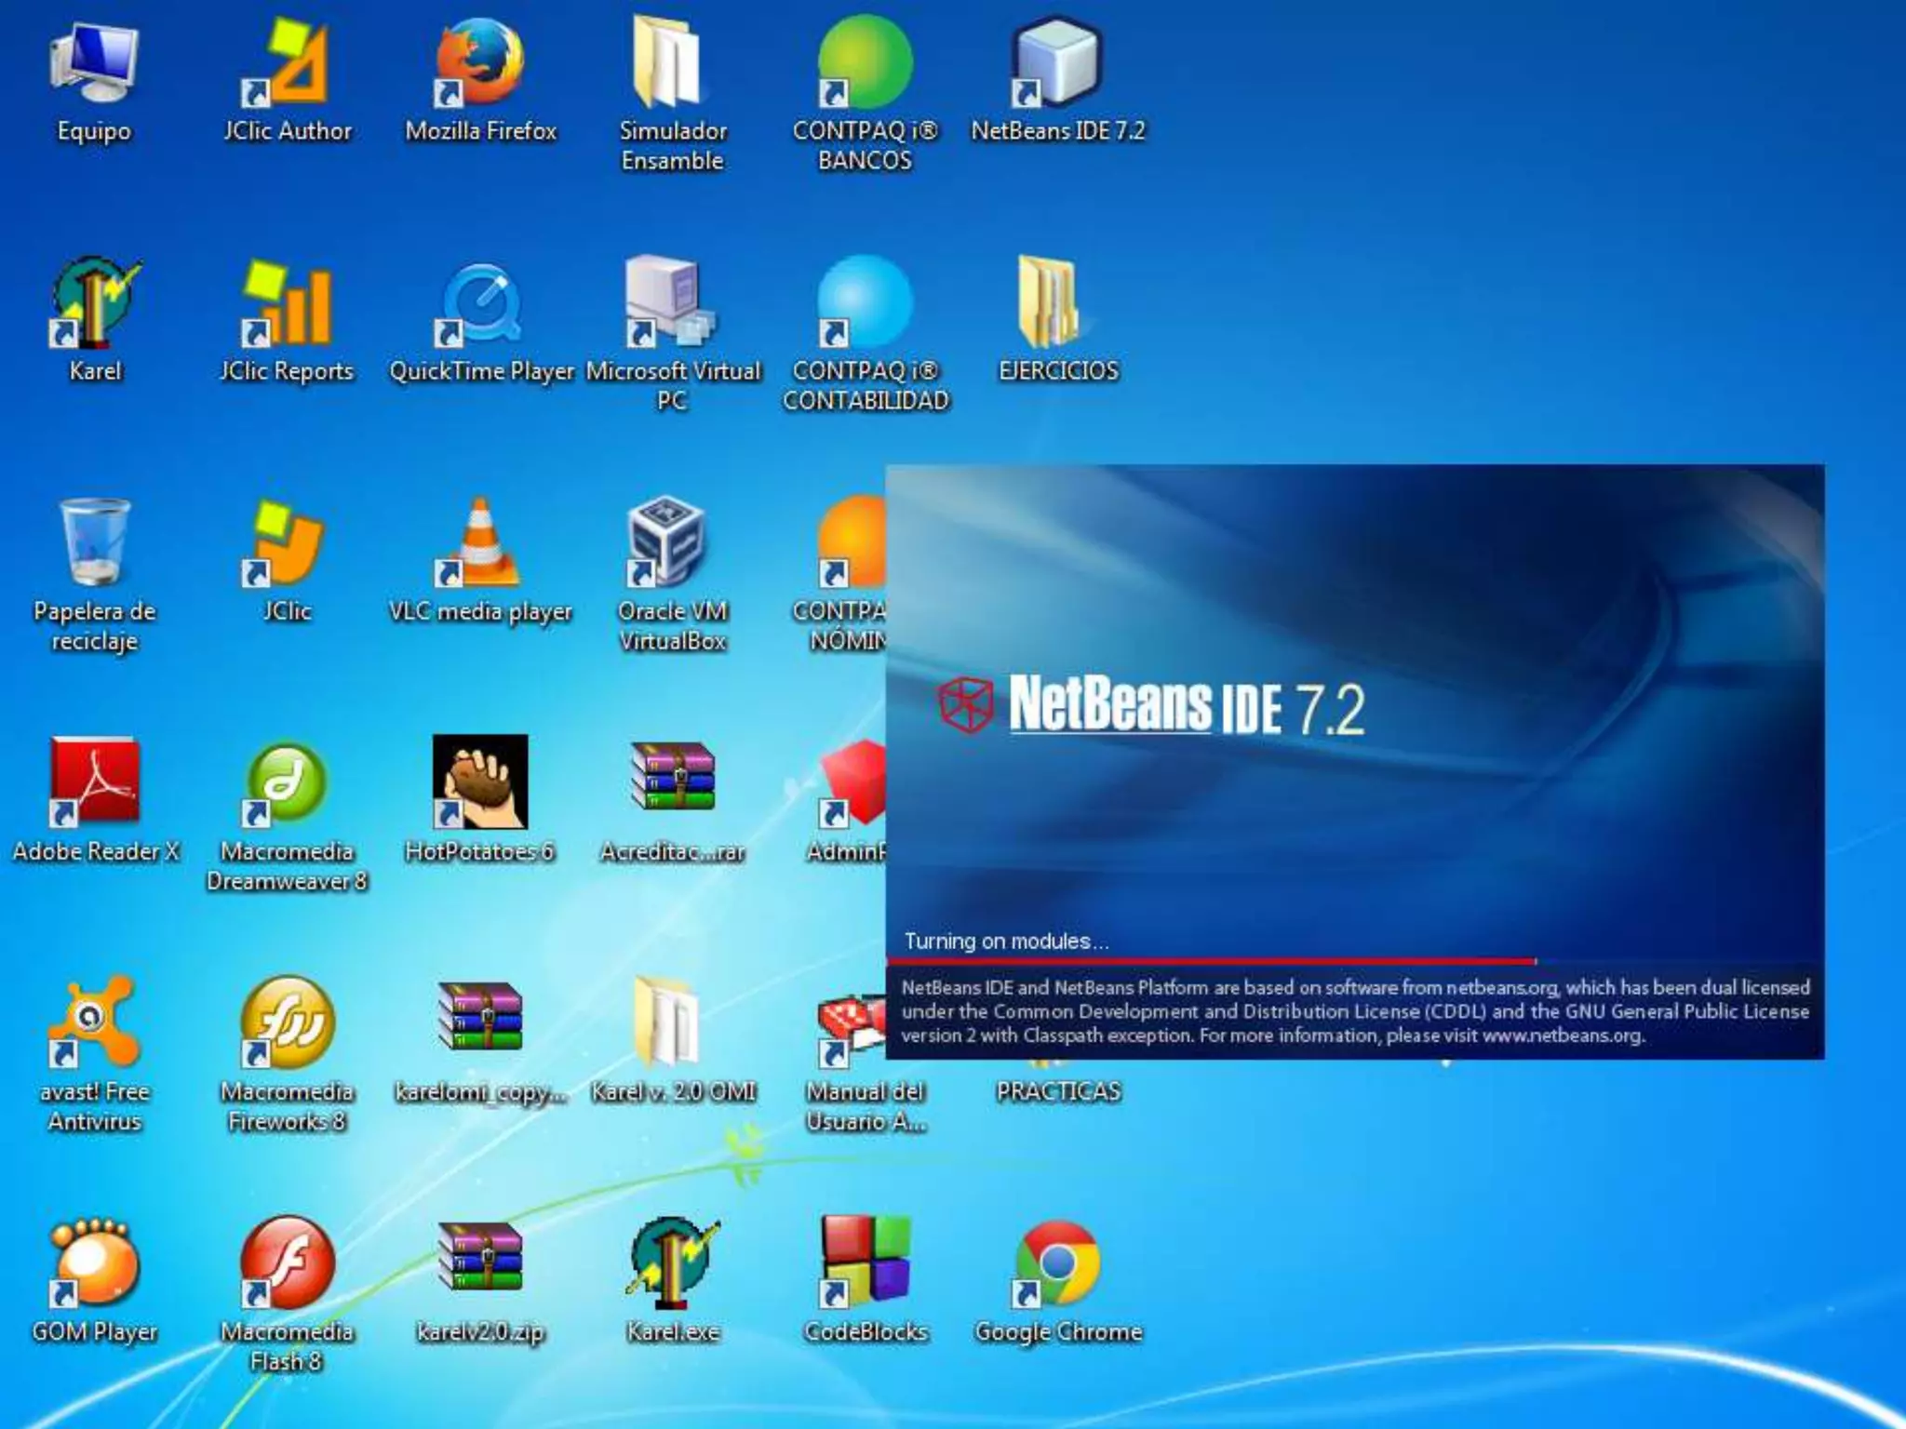Click the HotPotatoes 6 icon
The height and width of the screenshot is (1429, 1906).
click(x=480, y=783)
